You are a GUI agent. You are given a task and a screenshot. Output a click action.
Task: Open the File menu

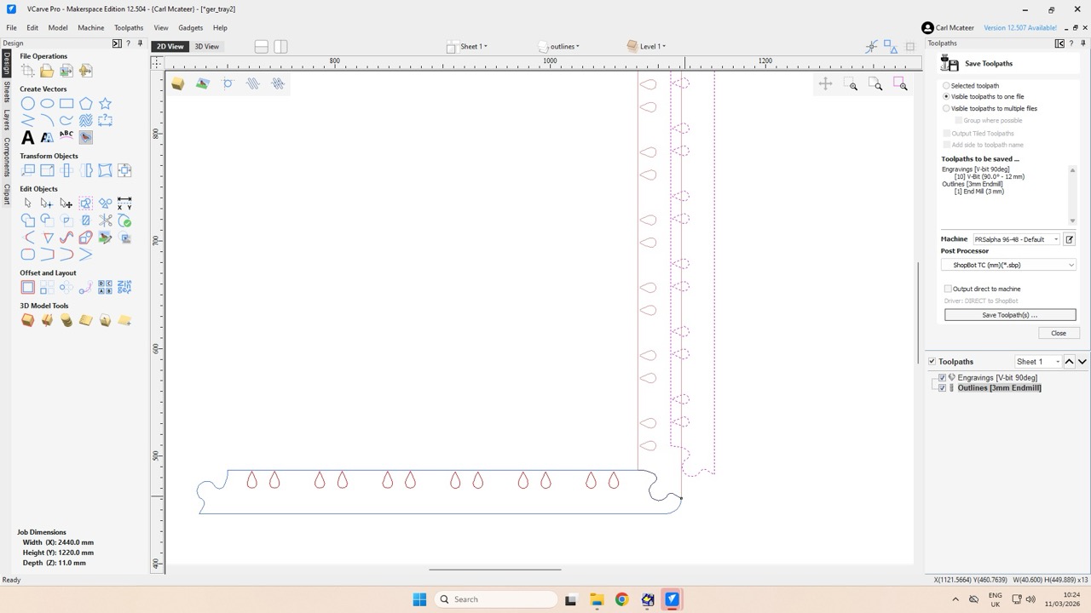coord(12,28)
